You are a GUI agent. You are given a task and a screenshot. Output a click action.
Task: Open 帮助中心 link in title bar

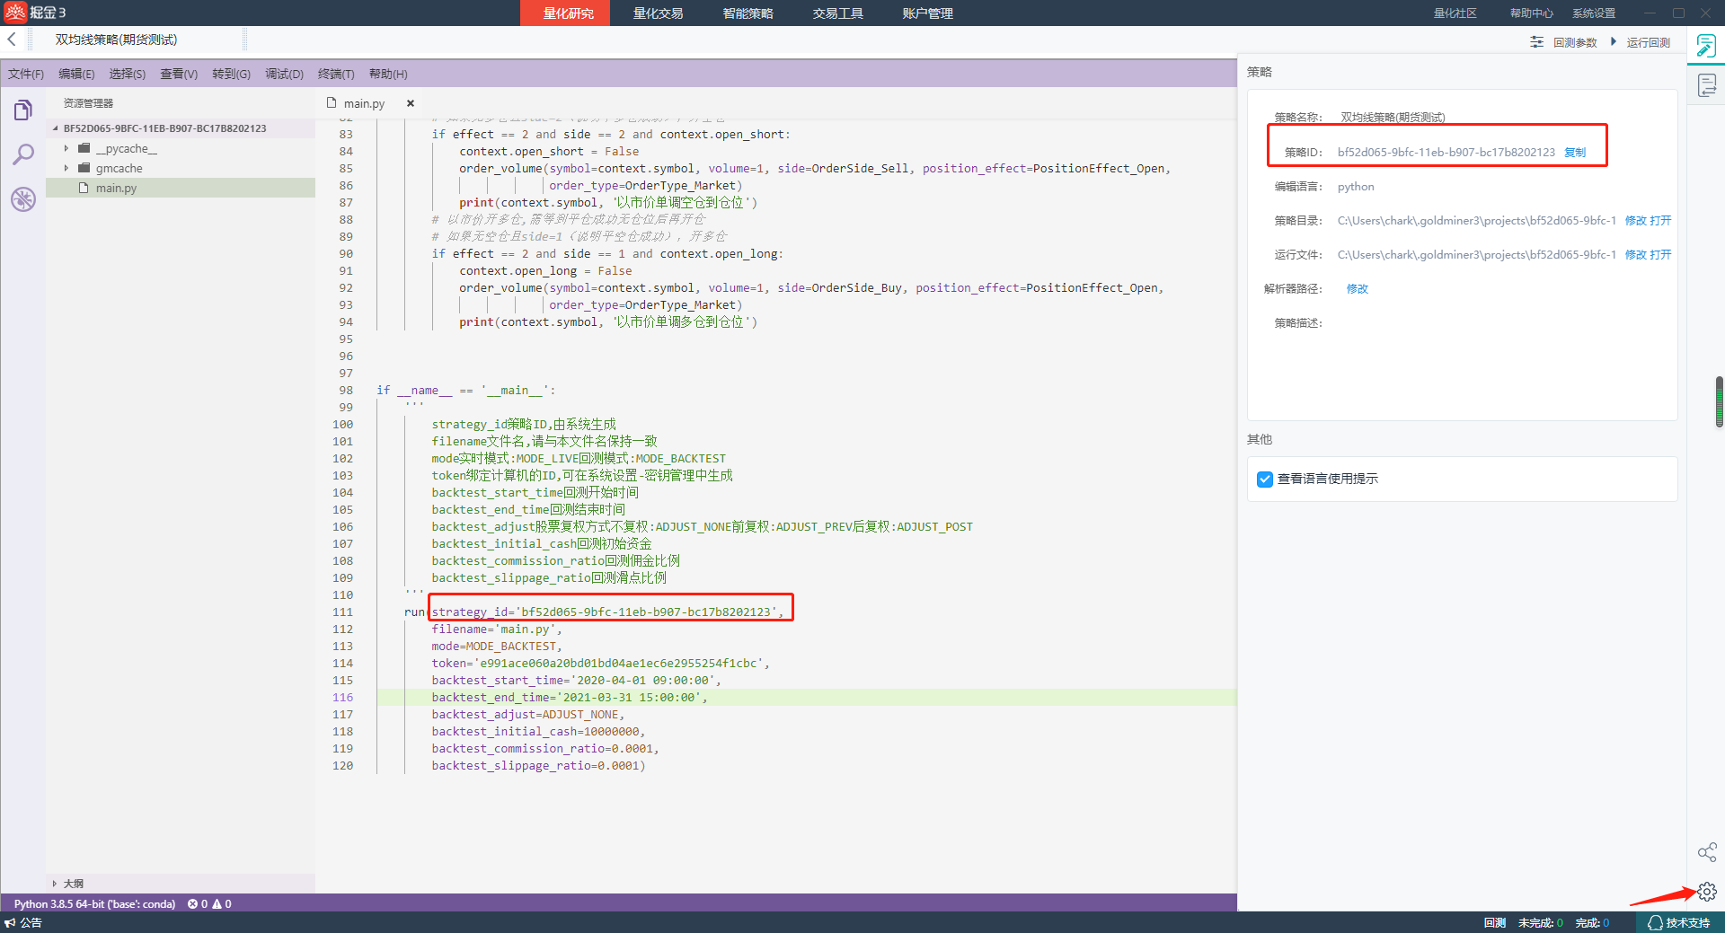pyautogui.click(x=1531, y=13)
